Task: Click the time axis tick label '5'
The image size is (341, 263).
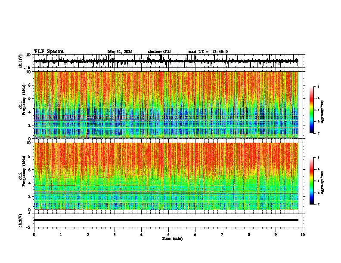Action: 168,235
